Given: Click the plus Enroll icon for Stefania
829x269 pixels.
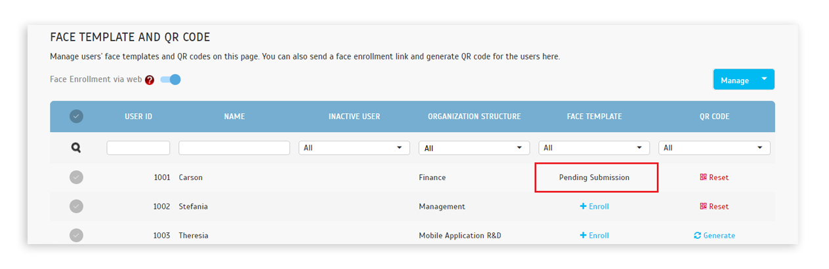Looking at the screenshot, I should tap(583, 206).
